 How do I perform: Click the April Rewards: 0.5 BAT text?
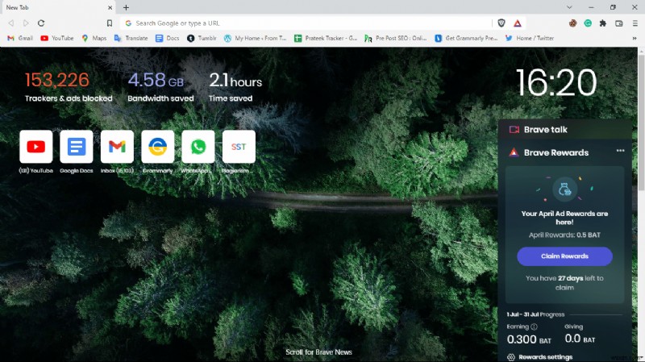[564, 235]
